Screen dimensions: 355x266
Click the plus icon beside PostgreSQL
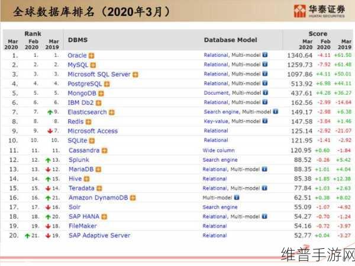[107, 84]
